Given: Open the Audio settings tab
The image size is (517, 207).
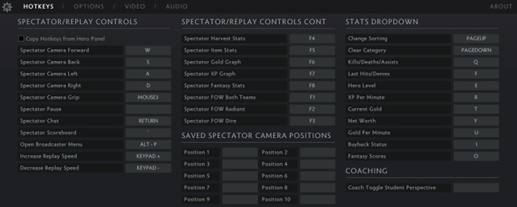Looking at the screenshot, I should click(x=176, y=6).
